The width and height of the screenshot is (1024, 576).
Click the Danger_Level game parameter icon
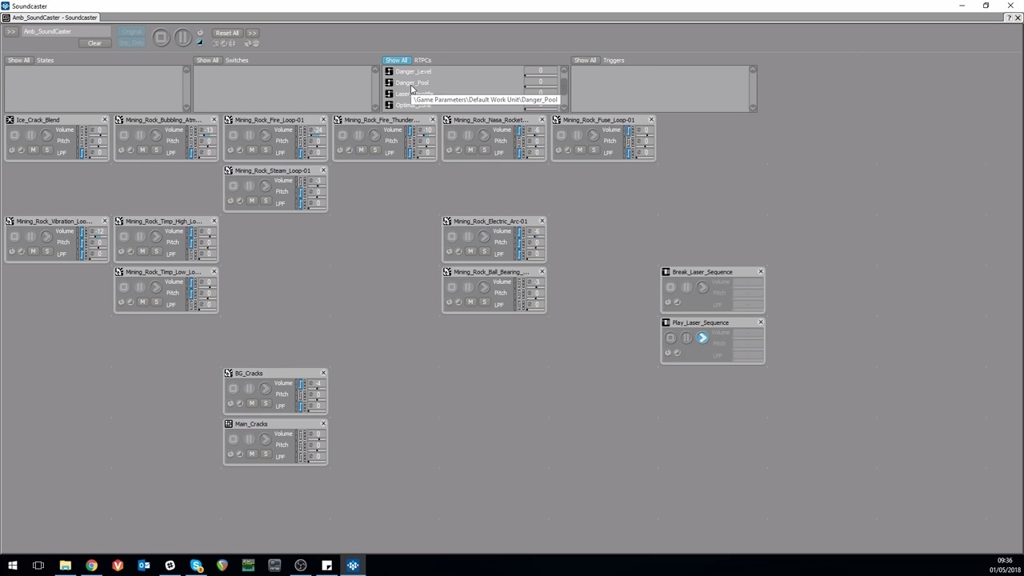click(390, 72)
